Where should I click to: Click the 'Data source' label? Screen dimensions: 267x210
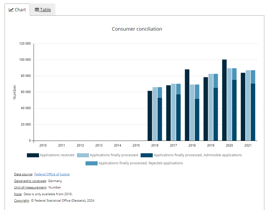coord(23,174)
